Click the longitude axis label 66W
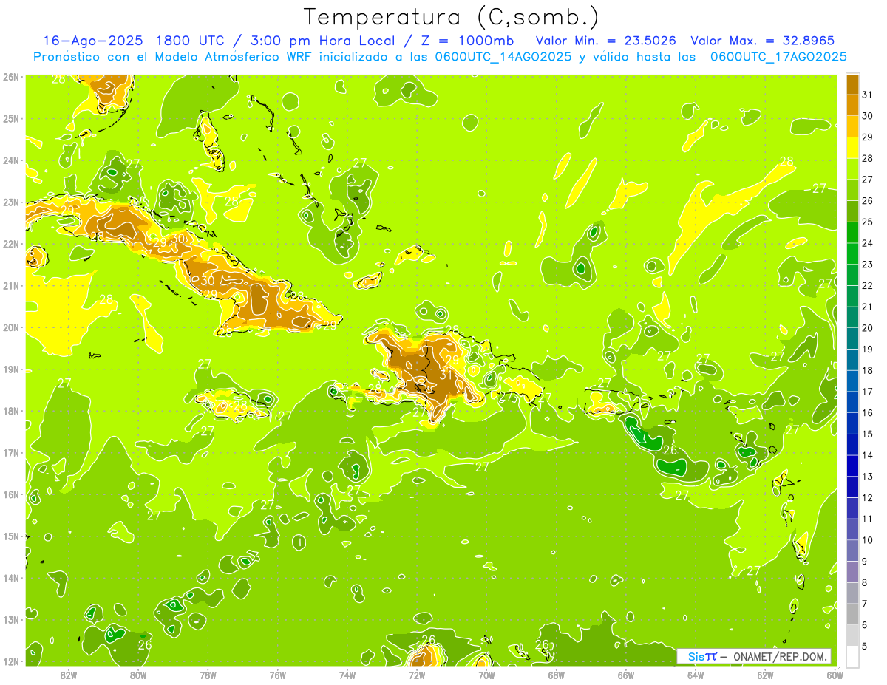The image size is (887, 685). [x=625, y=675]
